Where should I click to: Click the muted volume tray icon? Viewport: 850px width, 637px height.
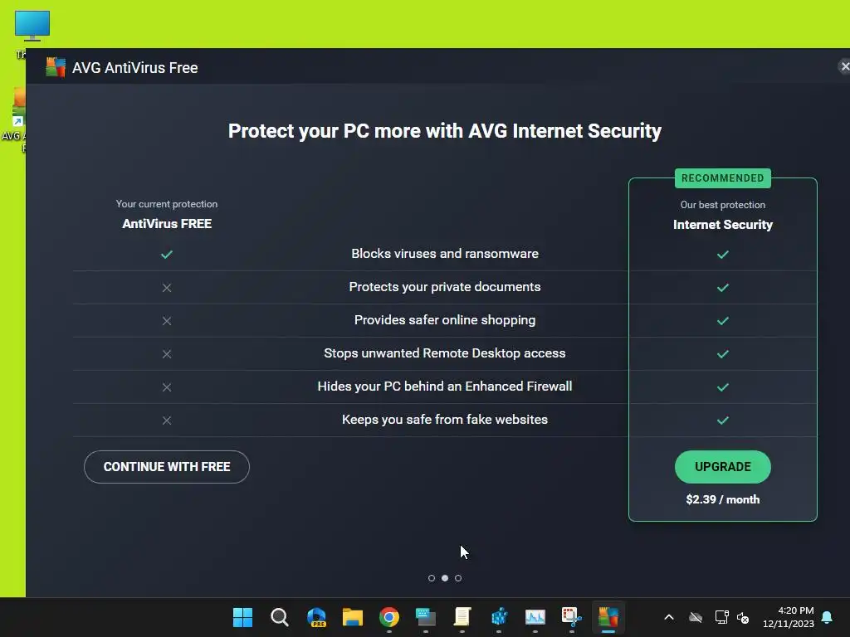(x=743, y=617)
